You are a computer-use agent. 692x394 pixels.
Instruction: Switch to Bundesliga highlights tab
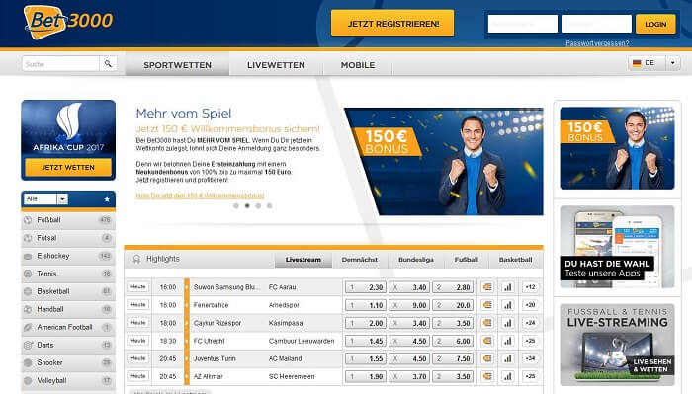tap(416, 260)
